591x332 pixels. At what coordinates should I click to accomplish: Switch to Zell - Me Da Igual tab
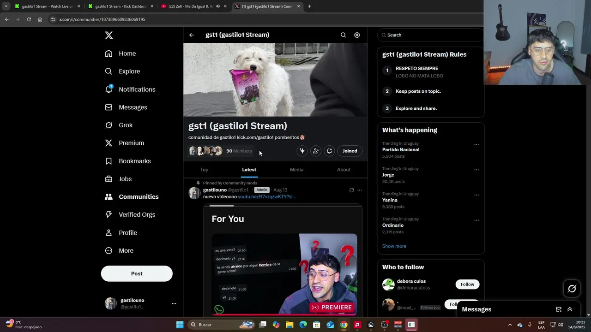(x=194, y=6)
